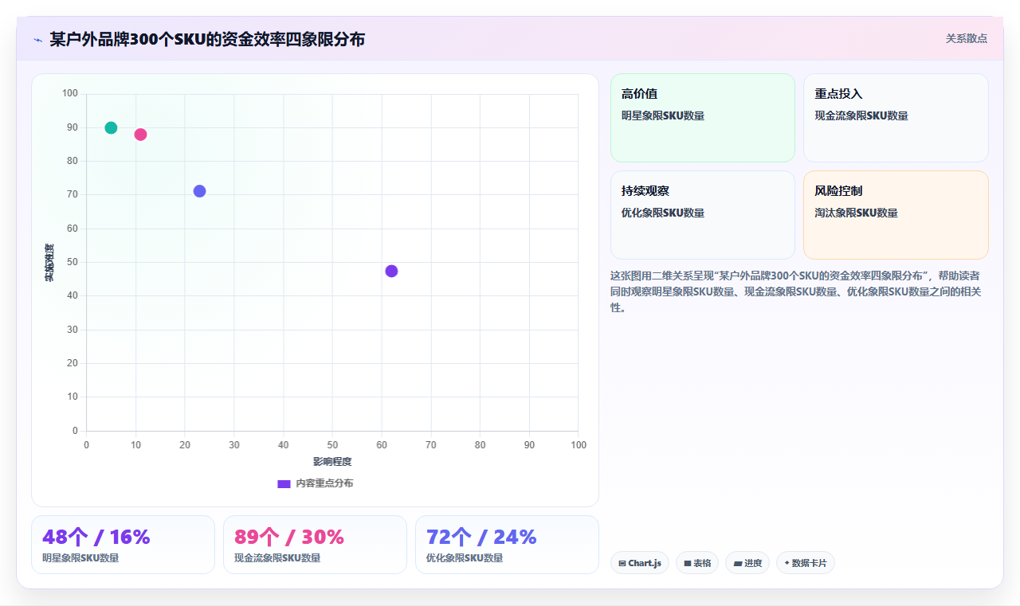
Task: Click the 48个 / 16% stat value
Action: pyautogui.click(x=96, y=537)
